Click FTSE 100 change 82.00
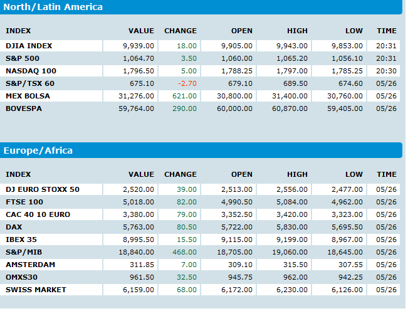Image resolution: width=408 pixels, height=311 pixels. click(x=187, y=202)
